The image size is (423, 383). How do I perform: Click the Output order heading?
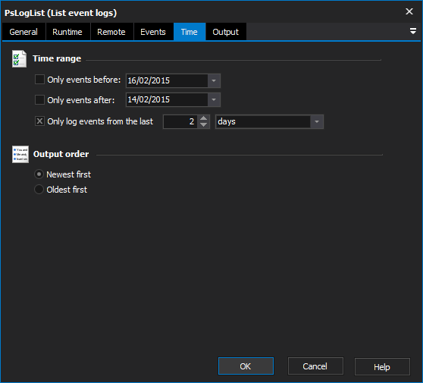61,154
